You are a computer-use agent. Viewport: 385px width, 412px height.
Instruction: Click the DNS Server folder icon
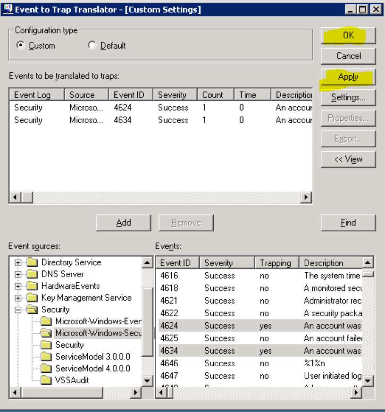[32, 274]
